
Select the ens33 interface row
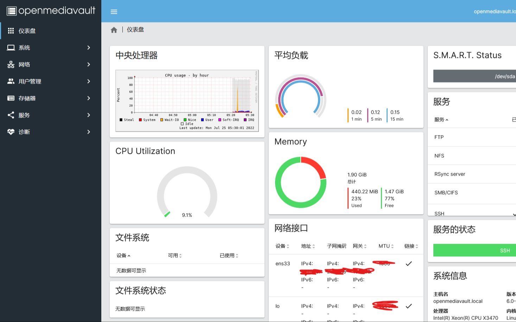point(346,276)
